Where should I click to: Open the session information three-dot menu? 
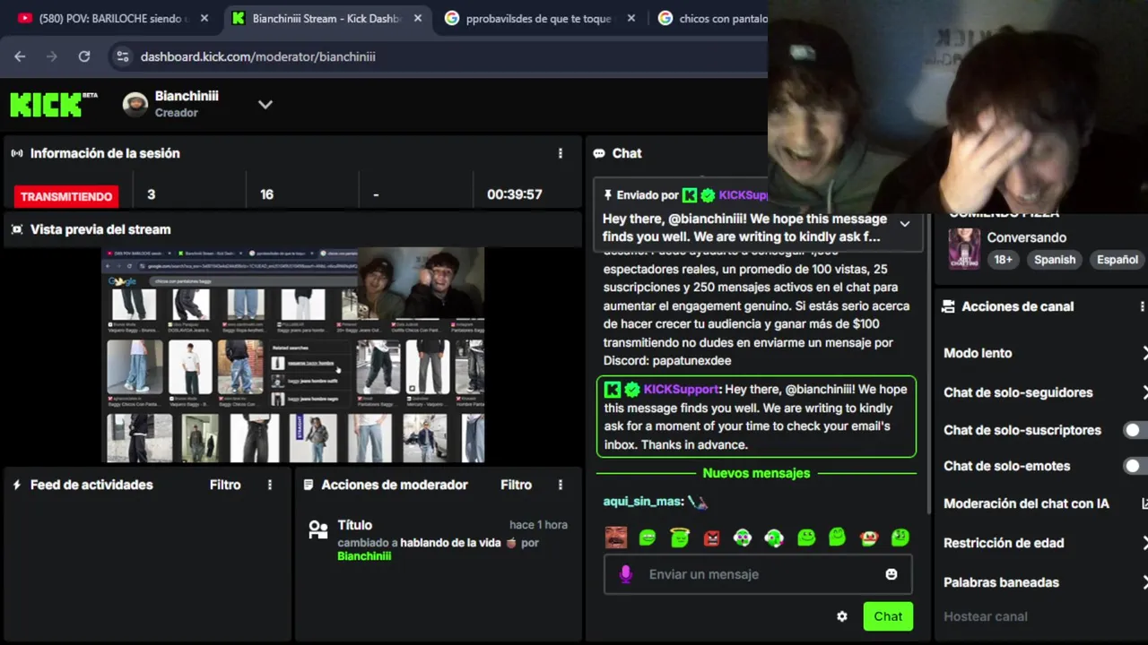(x=561, y=153)
